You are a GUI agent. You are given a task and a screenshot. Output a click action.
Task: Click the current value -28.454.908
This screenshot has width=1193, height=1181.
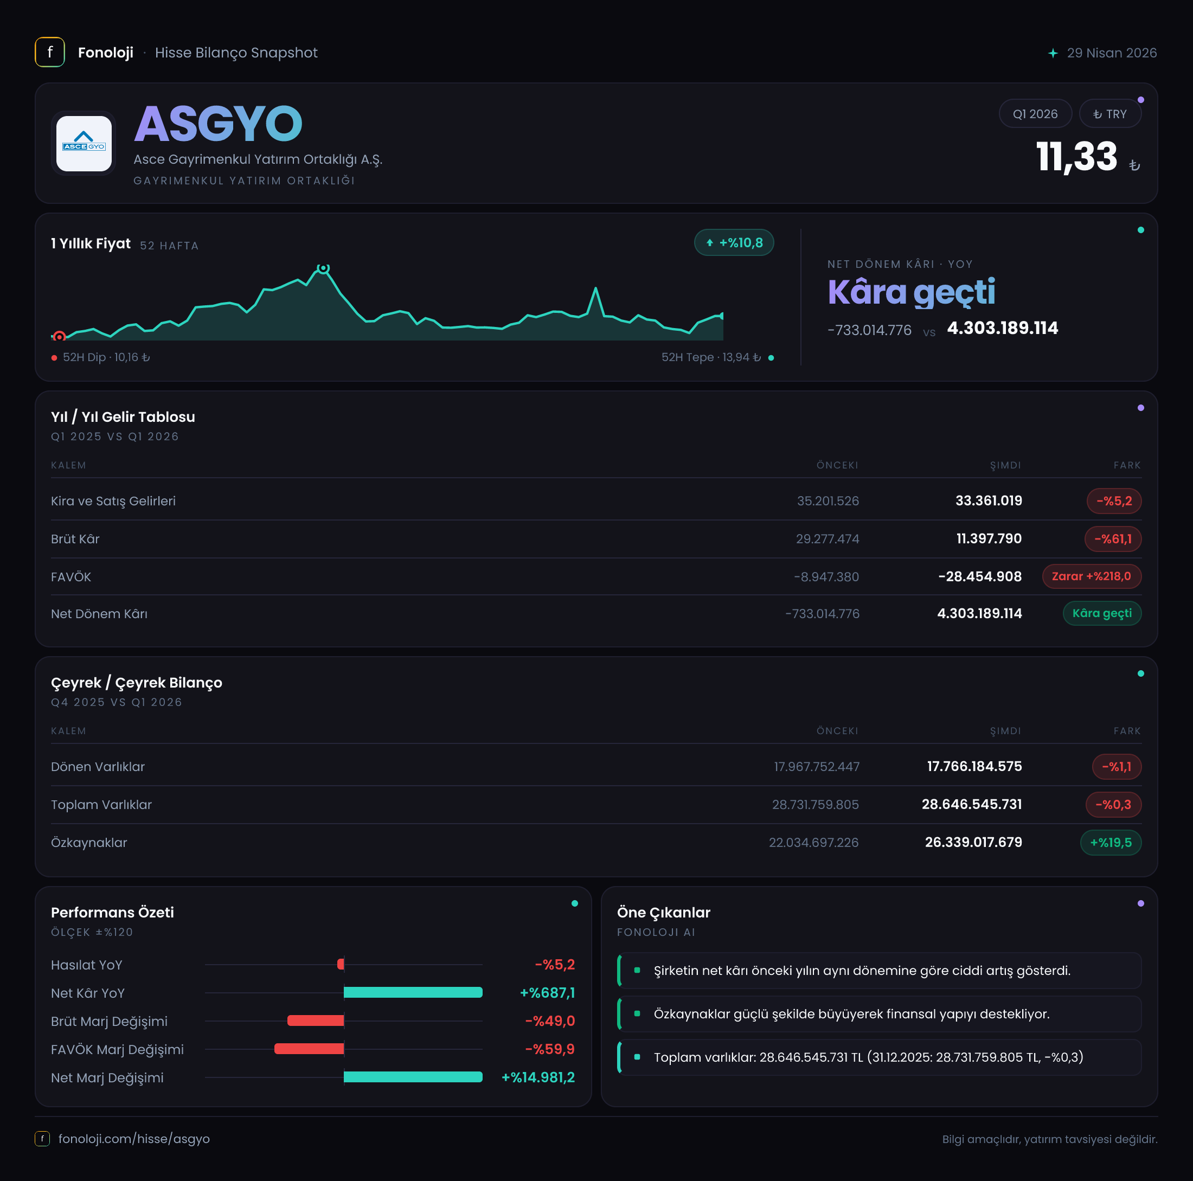pyautogui.click(x=980, y=576)
